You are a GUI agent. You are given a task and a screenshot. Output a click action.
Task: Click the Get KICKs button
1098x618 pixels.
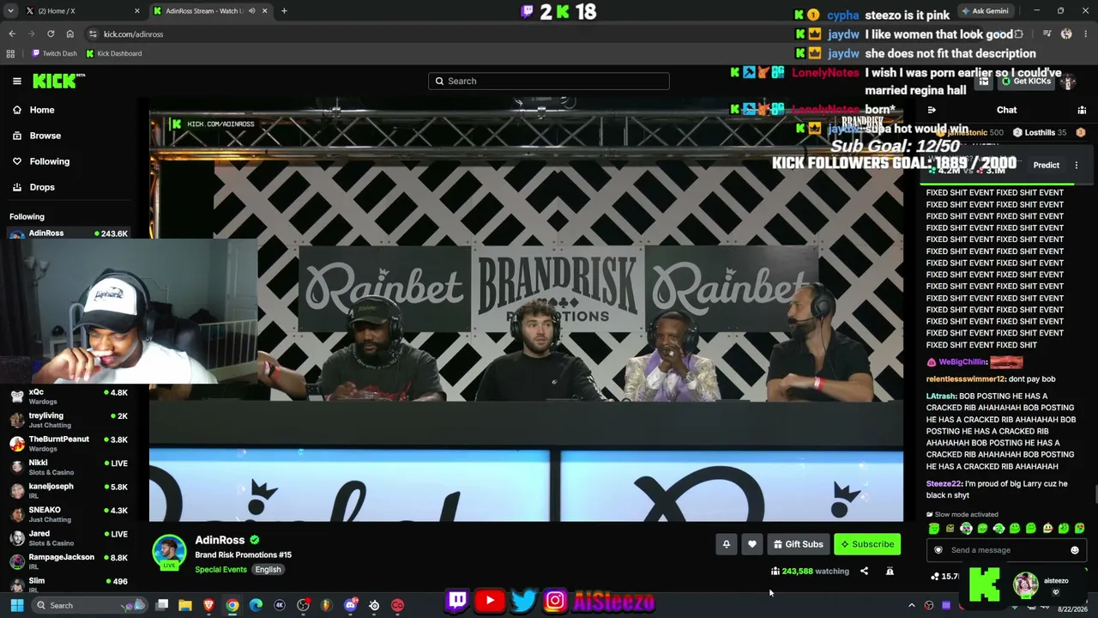(x=1027, y=81)
